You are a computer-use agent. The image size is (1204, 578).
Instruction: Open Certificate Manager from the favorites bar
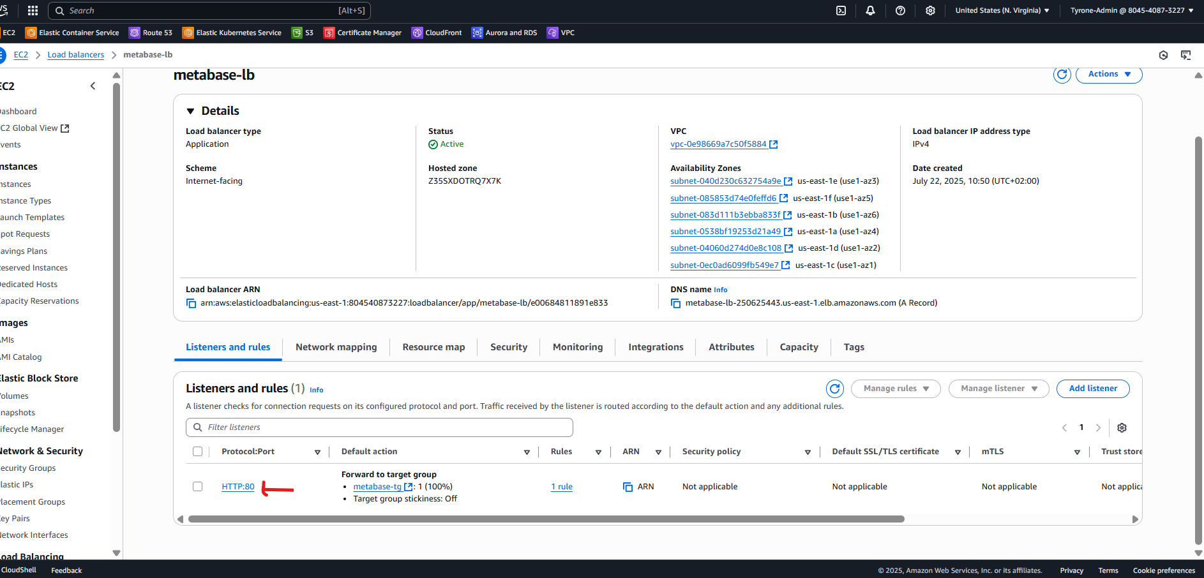(x=362, y=33)
